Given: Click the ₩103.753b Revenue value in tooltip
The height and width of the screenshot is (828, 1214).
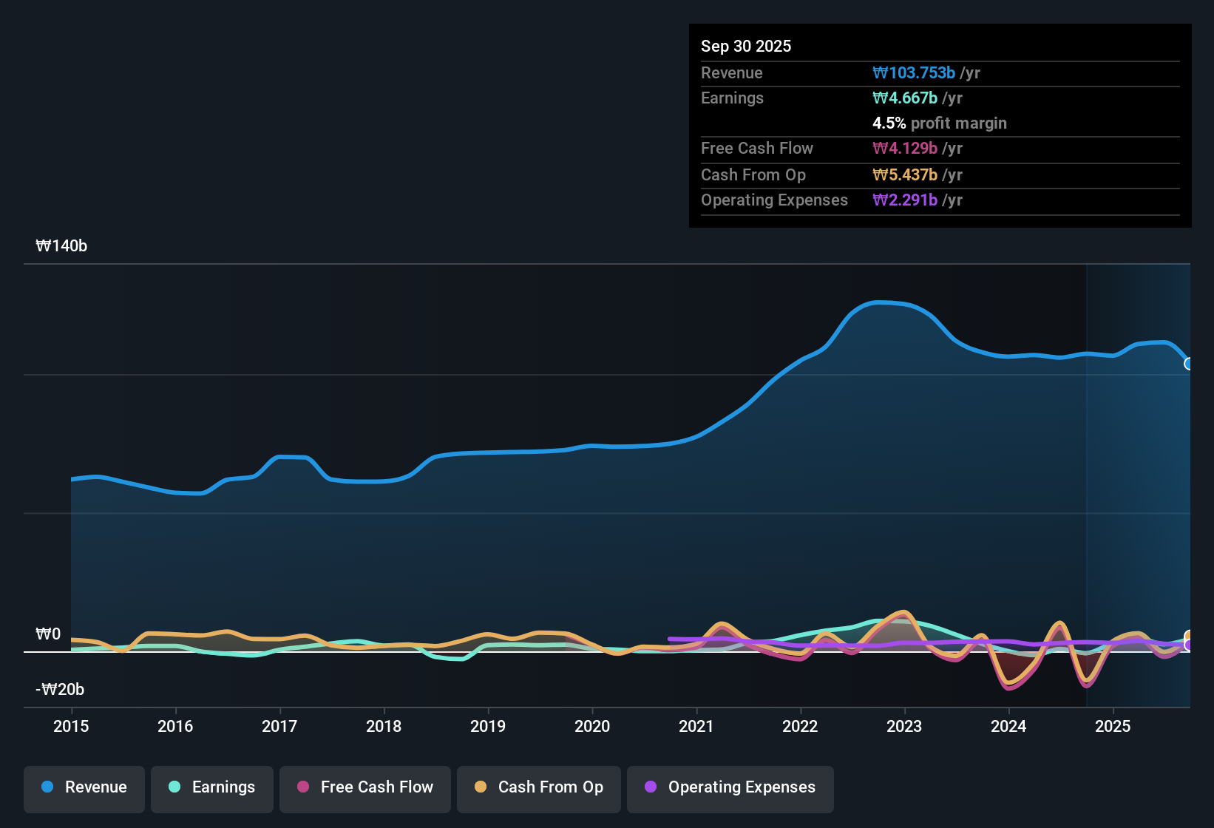Looking at the screenshot, I should [915, 72].
